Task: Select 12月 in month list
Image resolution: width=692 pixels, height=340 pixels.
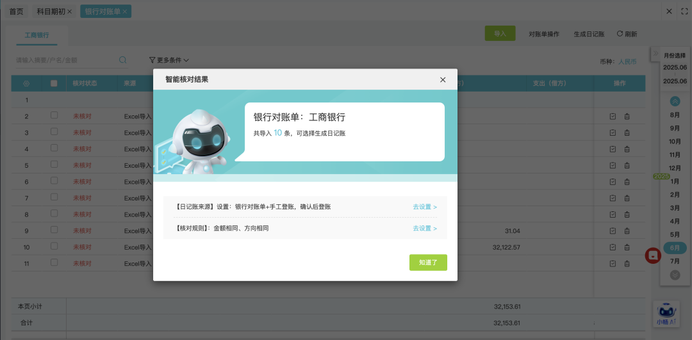Action: (x=675, y=168)
